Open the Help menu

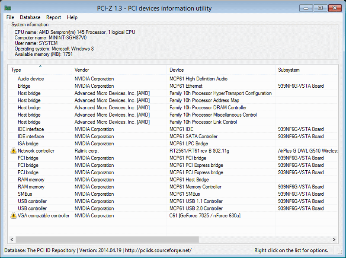tap(72, 17)
